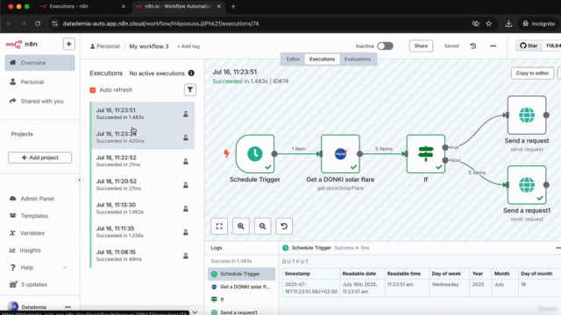Image resolution: width=561 pixels, height=315 pixels.
Task: Open the executions filter funnel icon
Action: [x=190, y=89]
